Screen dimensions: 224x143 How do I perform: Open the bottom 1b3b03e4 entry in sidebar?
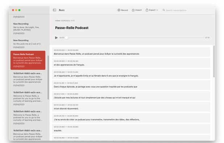[x=28, y=134]
